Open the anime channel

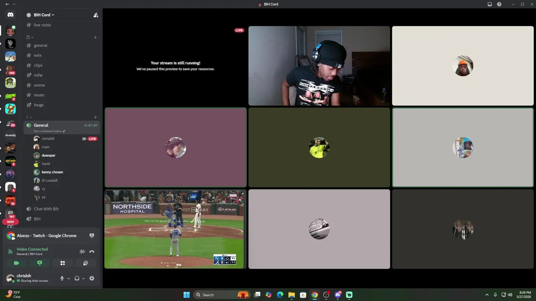pyautogui.click(x=62, y=85)
